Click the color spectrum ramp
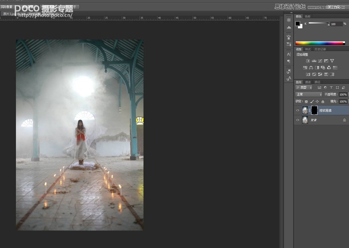The height and width of the screenshot is (248, 349). (320, 43)
